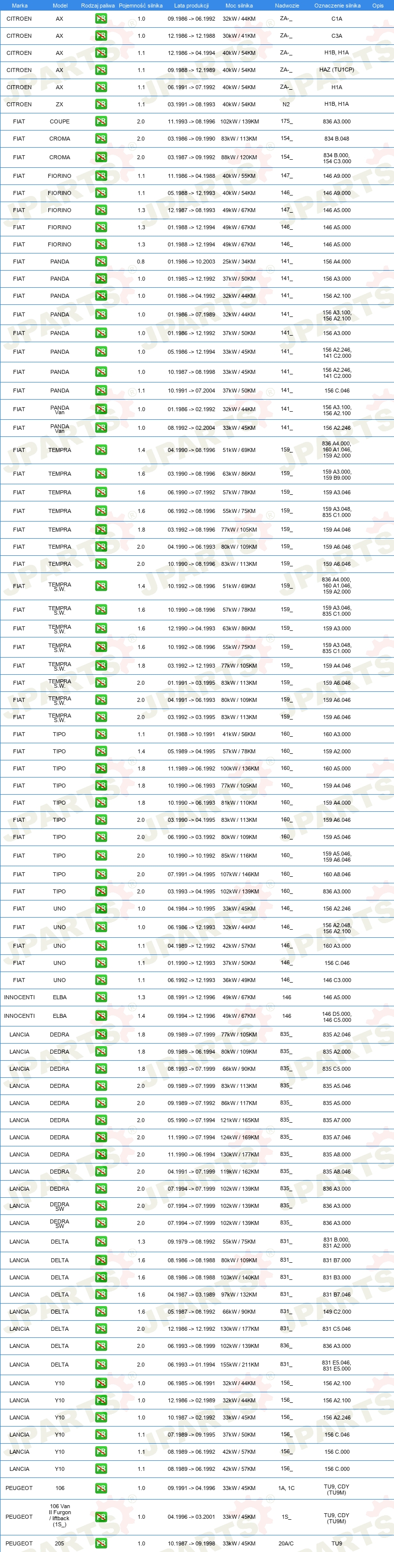Select the 100kW / 136KM power cell
This screenshot has width=394, height=1552.
tap(239, 768)
